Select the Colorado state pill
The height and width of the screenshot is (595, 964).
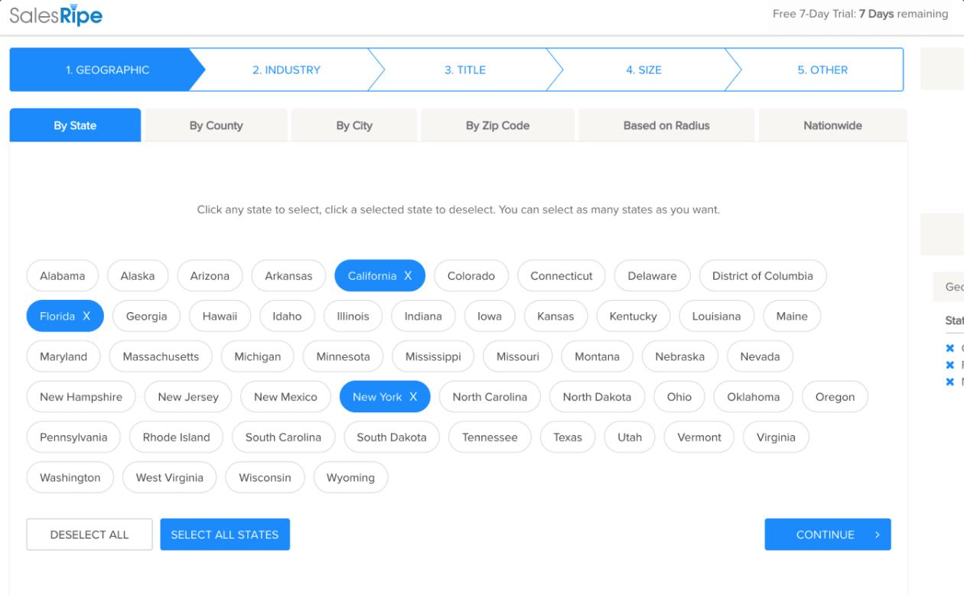[471, 276]
